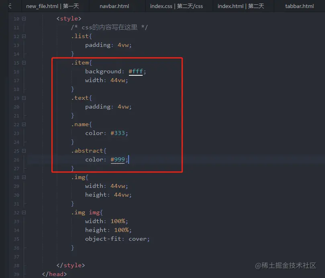Click the .item selector
This screenshot has width=325, height=278.
(x=80, y=62)
